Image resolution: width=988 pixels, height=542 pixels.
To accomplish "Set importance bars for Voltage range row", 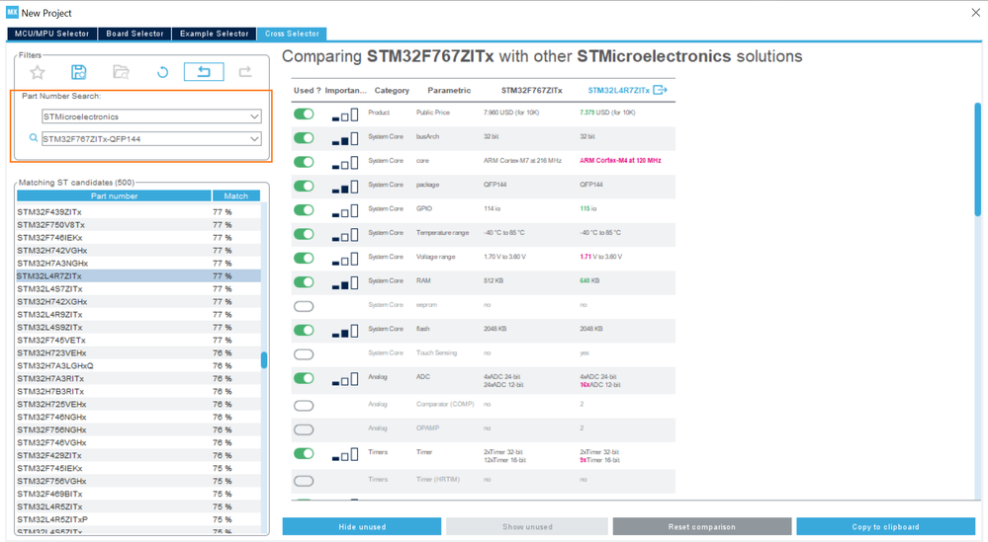I will pos(345,259).
